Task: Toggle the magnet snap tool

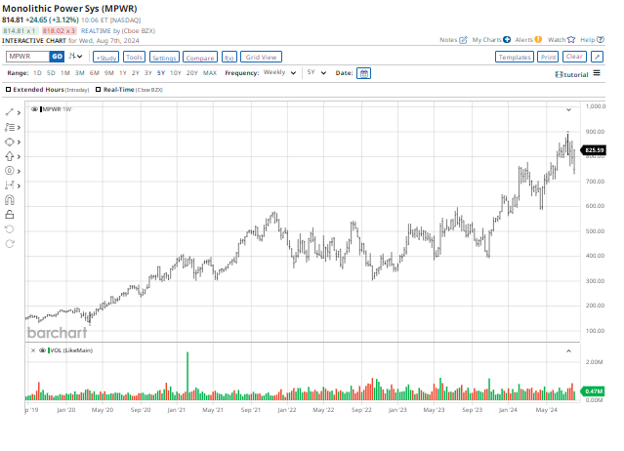Action: 10,199
